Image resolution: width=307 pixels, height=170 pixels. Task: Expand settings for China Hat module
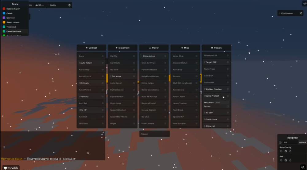pos(228,126)
